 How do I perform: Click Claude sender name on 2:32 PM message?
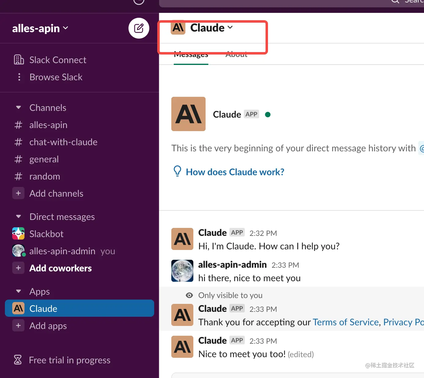click(212, 232)
